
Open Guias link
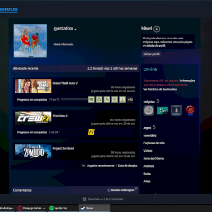click(147, 174)
